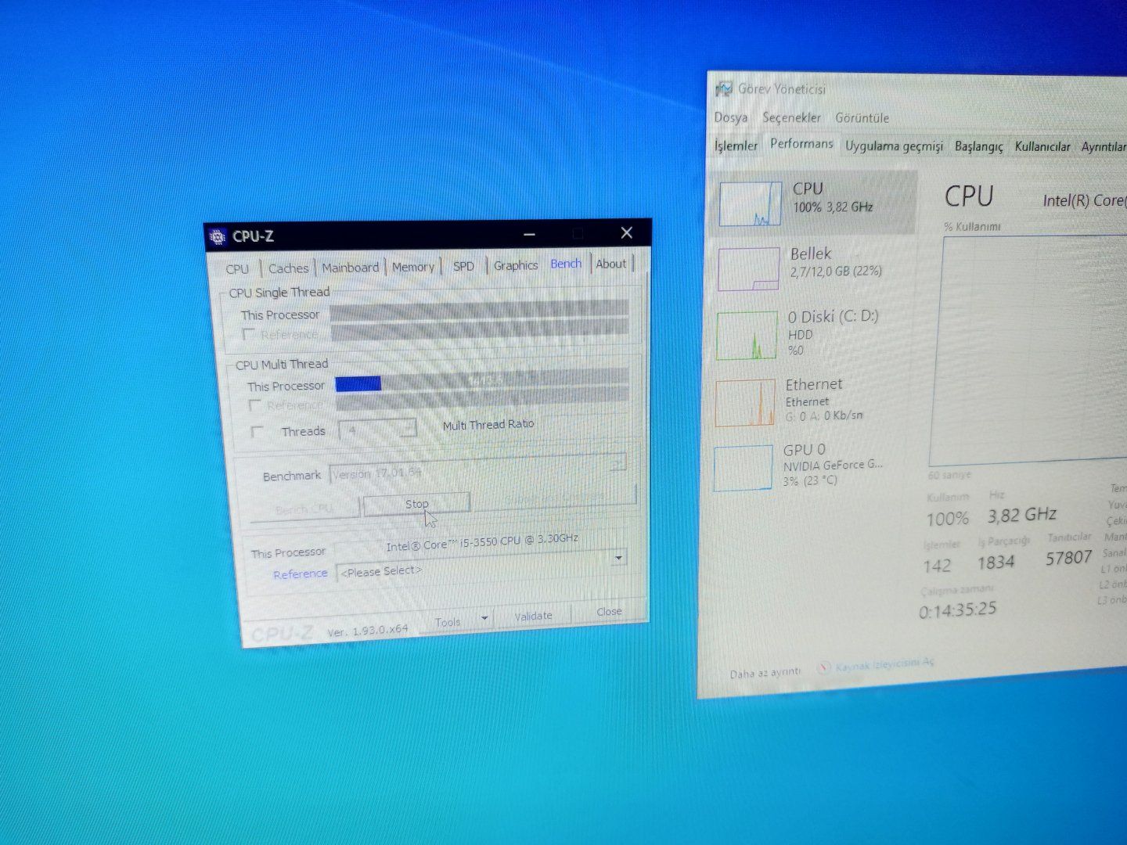
Task: Click the Close button in CPU-Z footer
Action: tap(609, 611)
